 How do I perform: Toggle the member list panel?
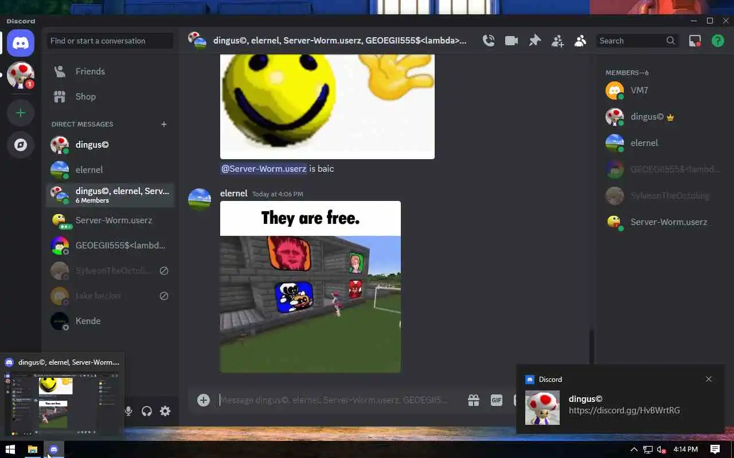point(580,41)
